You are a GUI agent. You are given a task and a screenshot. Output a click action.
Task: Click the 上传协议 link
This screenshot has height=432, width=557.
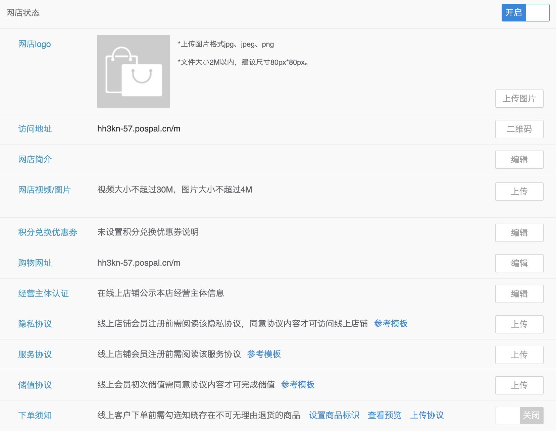pos(427,415)
